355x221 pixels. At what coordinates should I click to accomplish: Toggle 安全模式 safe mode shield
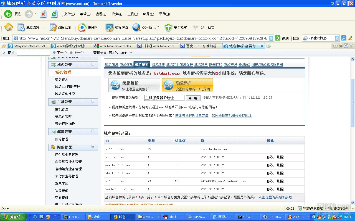point(176,27)
